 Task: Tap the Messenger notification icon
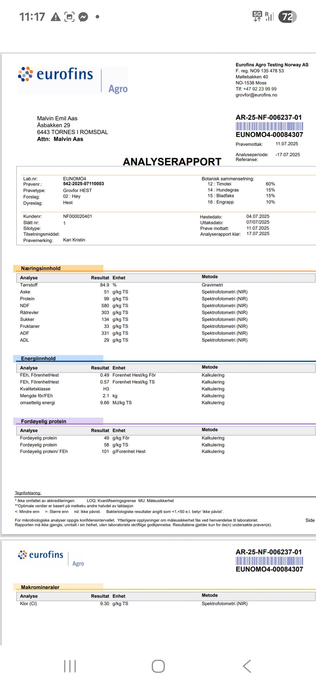pyautogui.click(x=83, y=17)
